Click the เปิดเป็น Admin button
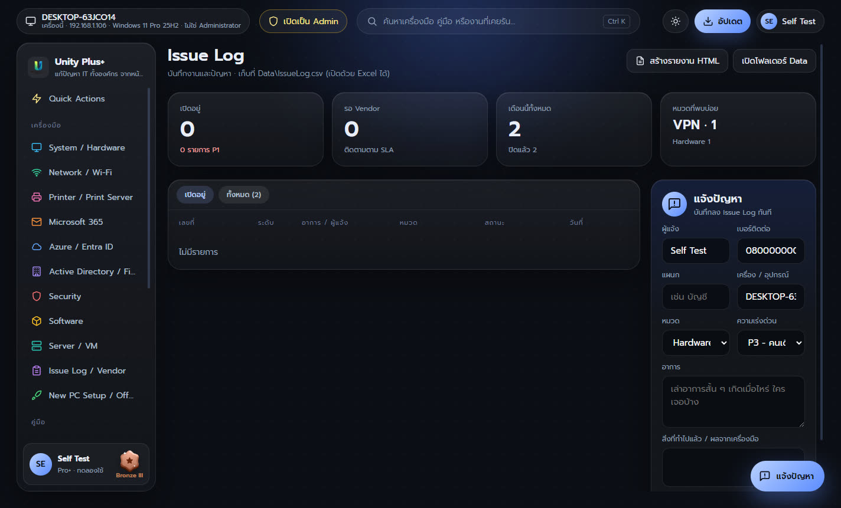841x508 pixels. click(303, 21)
